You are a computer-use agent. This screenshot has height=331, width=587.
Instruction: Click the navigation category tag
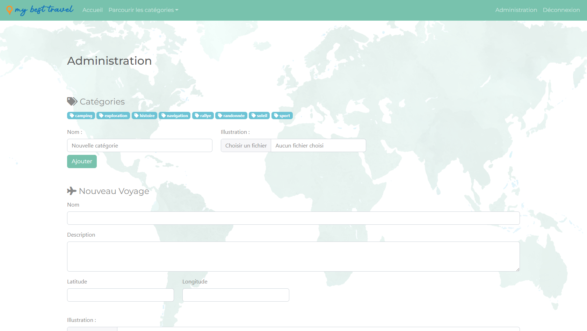pos(174,116)
